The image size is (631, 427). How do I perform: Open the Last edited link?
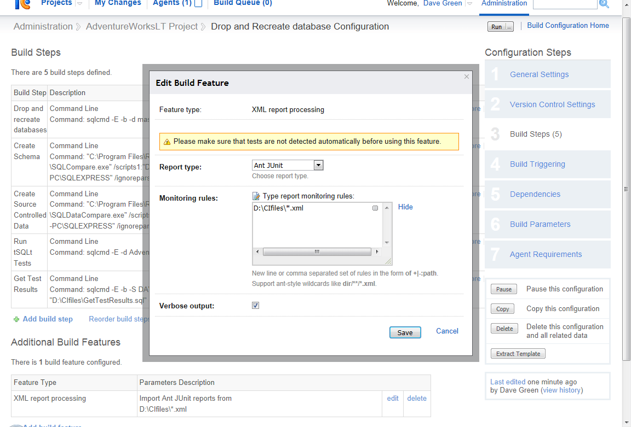507,382
